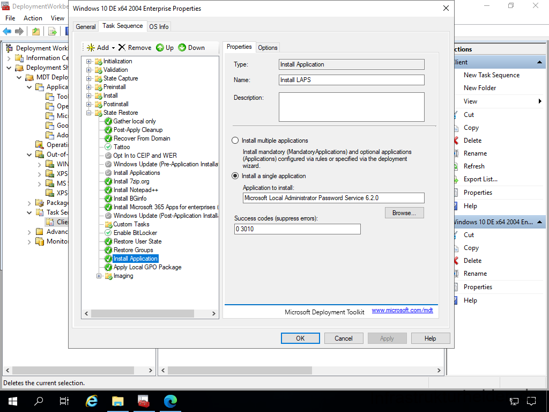Click Enable BitLocker step icon
Viewport: 549px width, 412px height.
pyautogui.click(x=108, y=233)
